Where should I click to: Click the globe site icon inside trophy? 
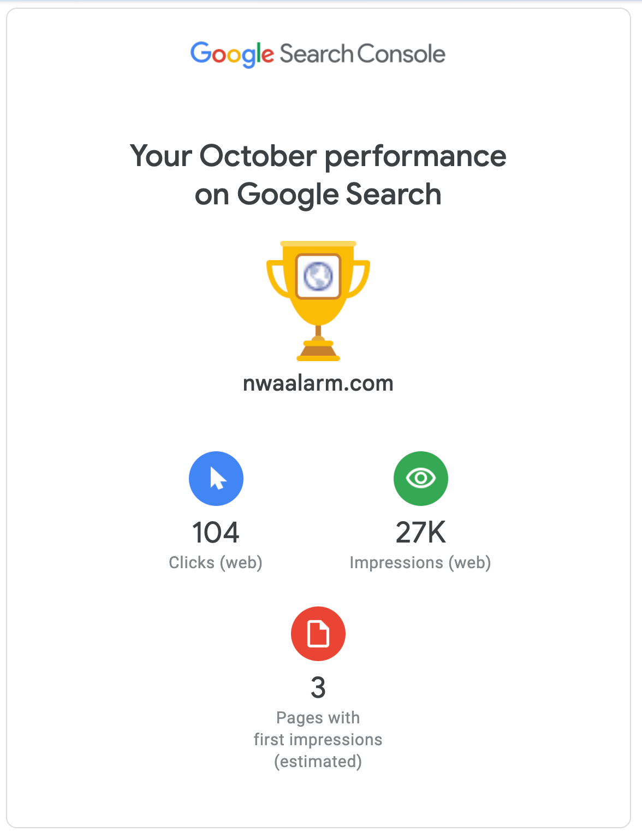[x=318, y=276]
